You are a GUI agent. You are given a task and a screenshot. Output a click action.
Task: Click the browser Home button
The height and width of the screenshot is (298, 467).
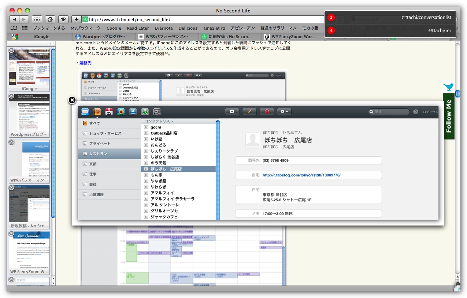click(x=51, y=19)
